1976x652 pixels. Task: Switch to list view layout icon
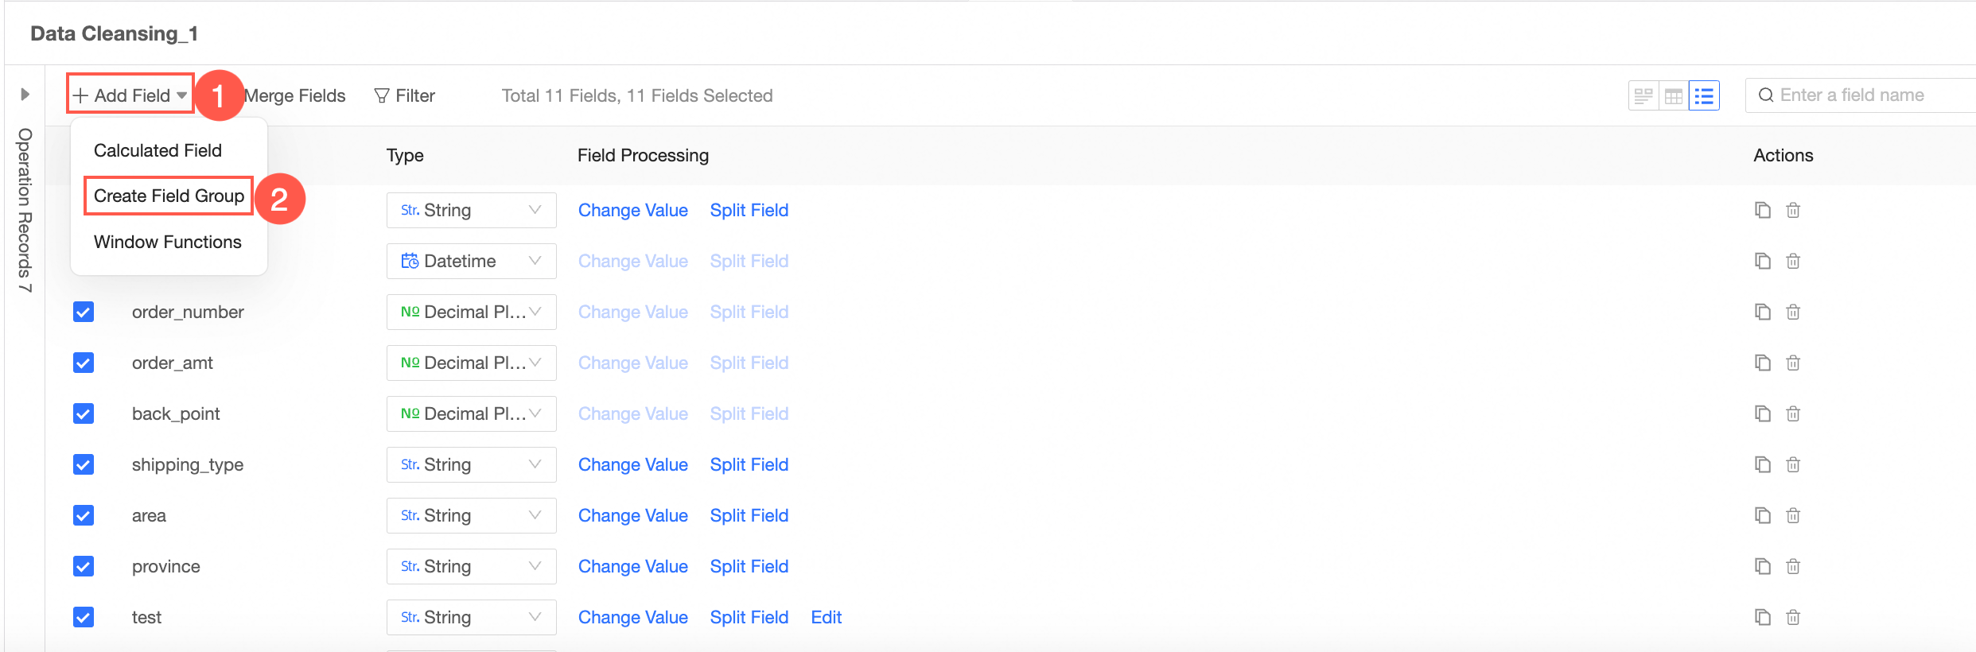[1704, 96]
